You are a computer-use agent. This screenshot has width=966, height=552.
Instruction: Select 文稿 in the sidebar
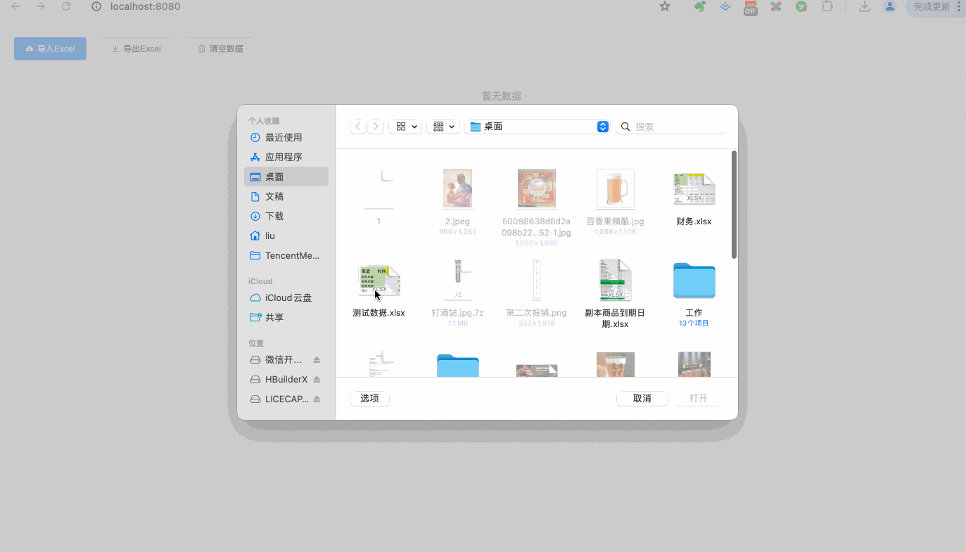click(x=286, y=196)
